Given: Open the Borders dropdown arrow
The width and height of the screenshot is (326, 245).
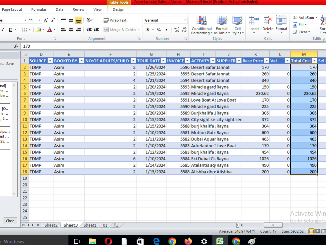Looking at the screenshot, I should pyautogui.click(x=30, y=30).
